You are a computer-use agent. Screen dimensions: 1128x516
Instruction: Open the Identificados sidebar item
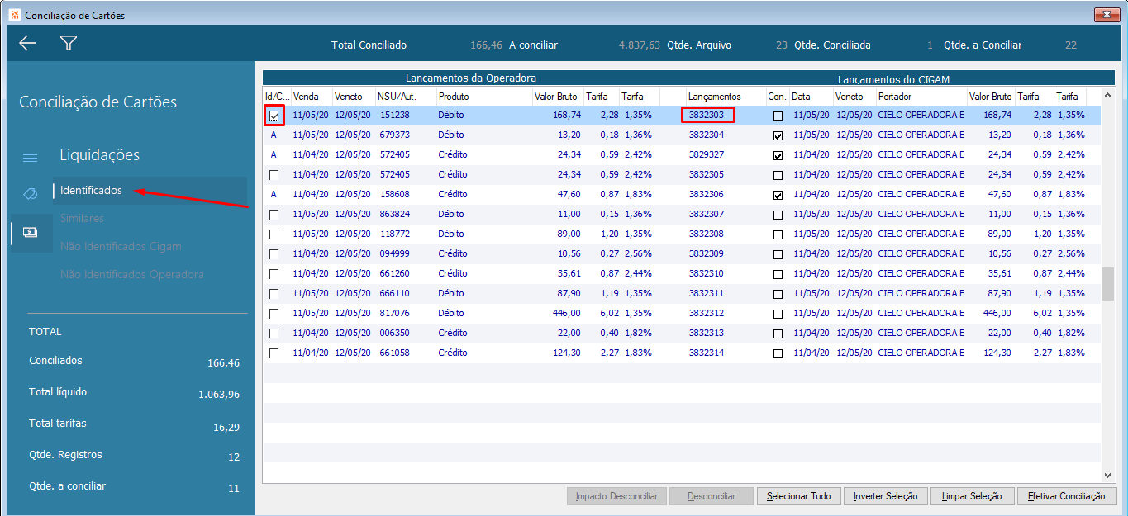pos(91,191)
